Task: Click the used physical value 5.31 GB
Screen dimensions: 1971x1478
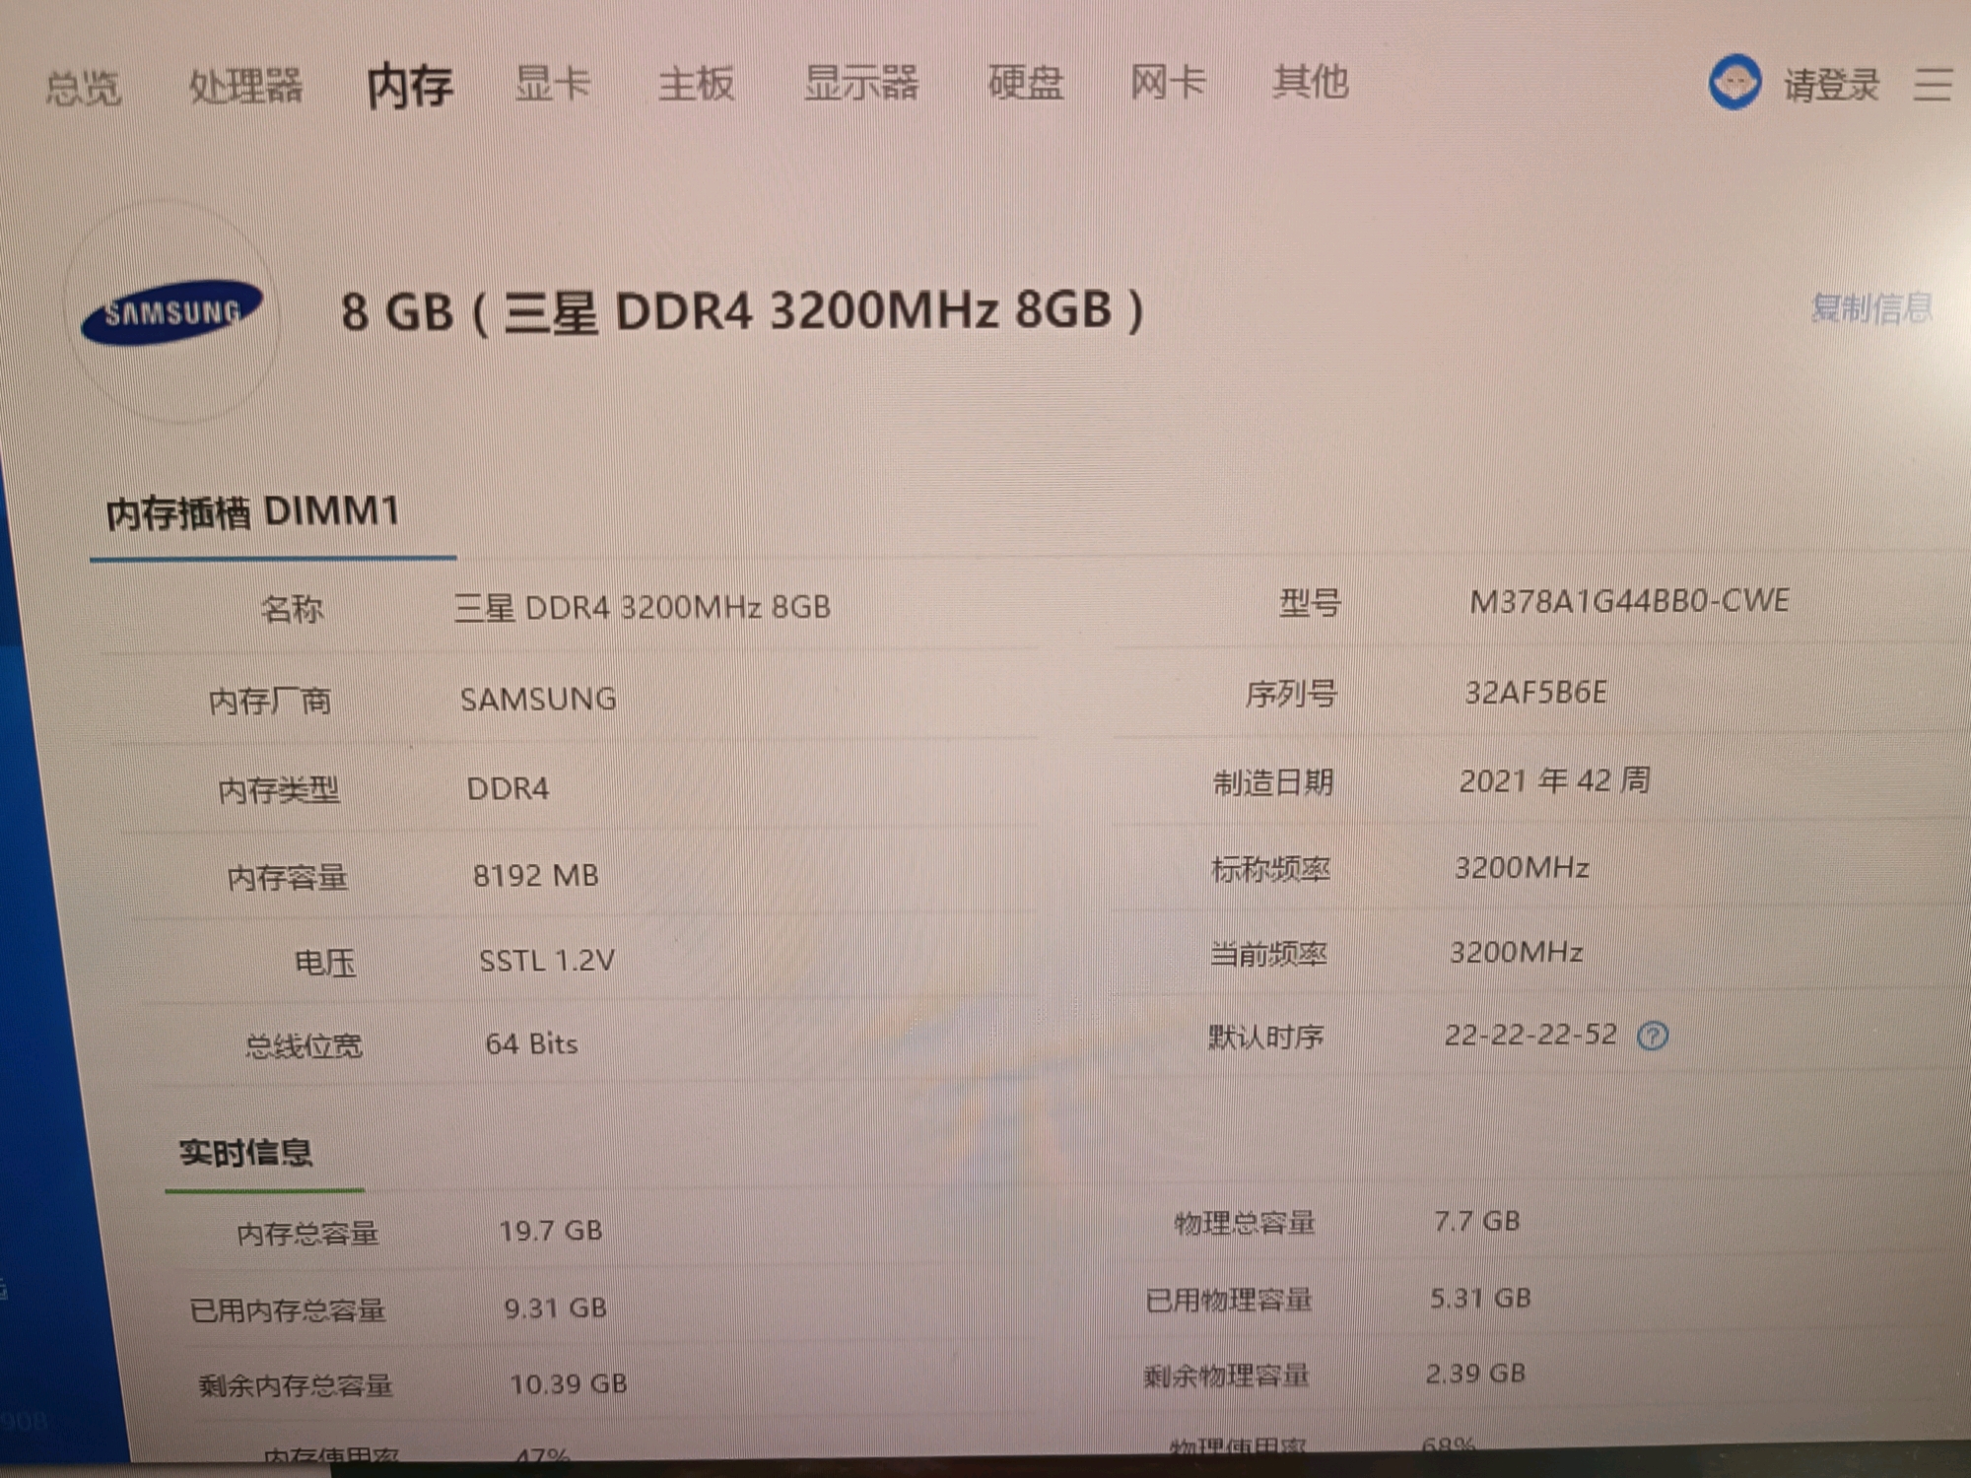Action: coord(1480,1298)
